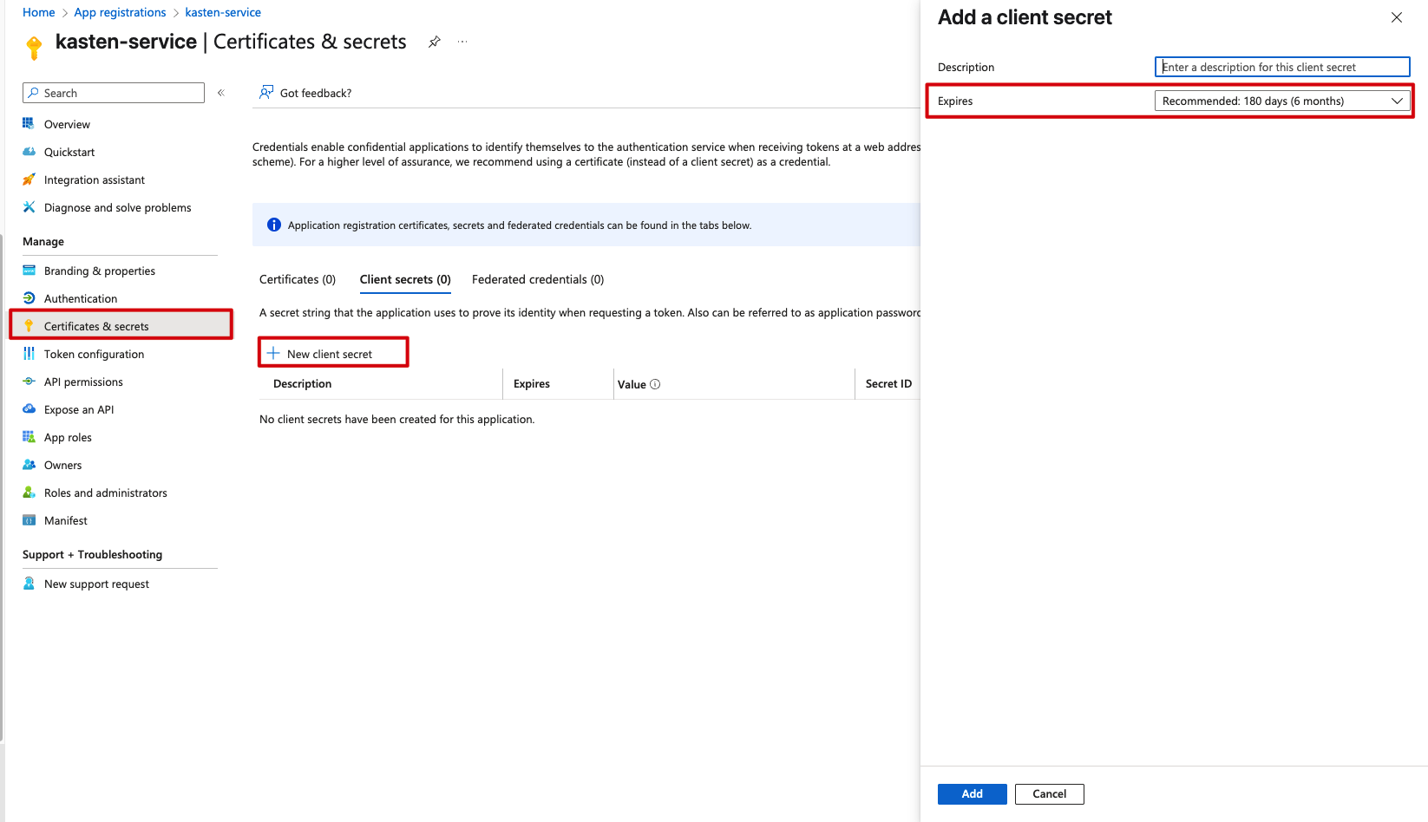Click the Value column header text
Screen dimensions: 1428x822
[x=632, y=384]
